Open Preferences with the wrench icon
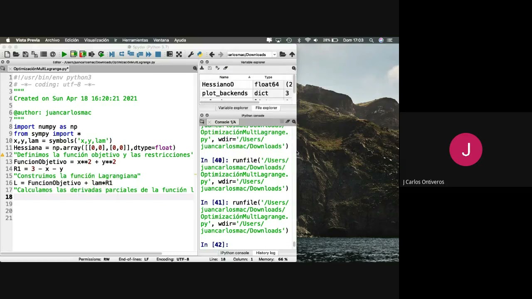Screen dimensions: 532x299 [191, 54]
